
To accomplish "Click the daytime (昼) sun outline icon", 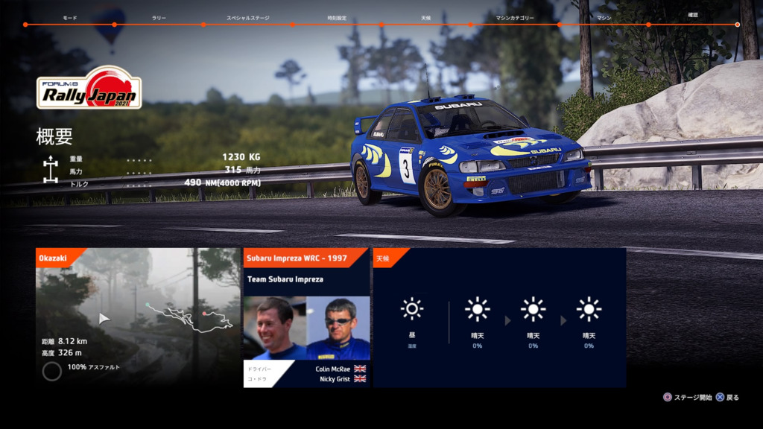I will click(412, 308).
